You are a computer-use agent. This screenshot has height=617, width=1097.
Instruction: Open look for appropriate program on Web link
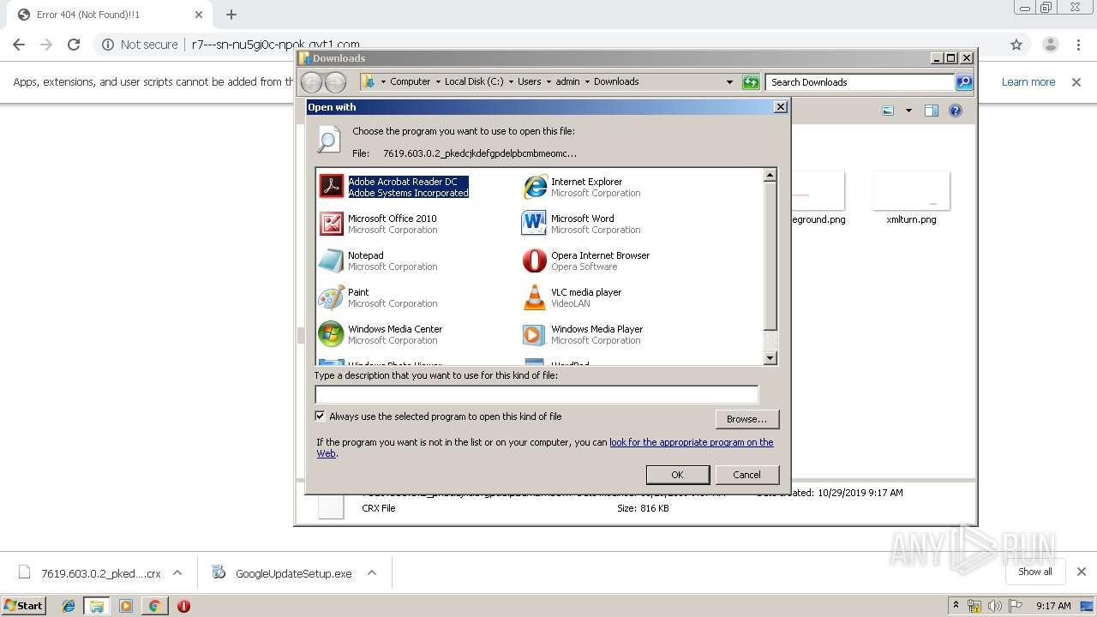691,442
